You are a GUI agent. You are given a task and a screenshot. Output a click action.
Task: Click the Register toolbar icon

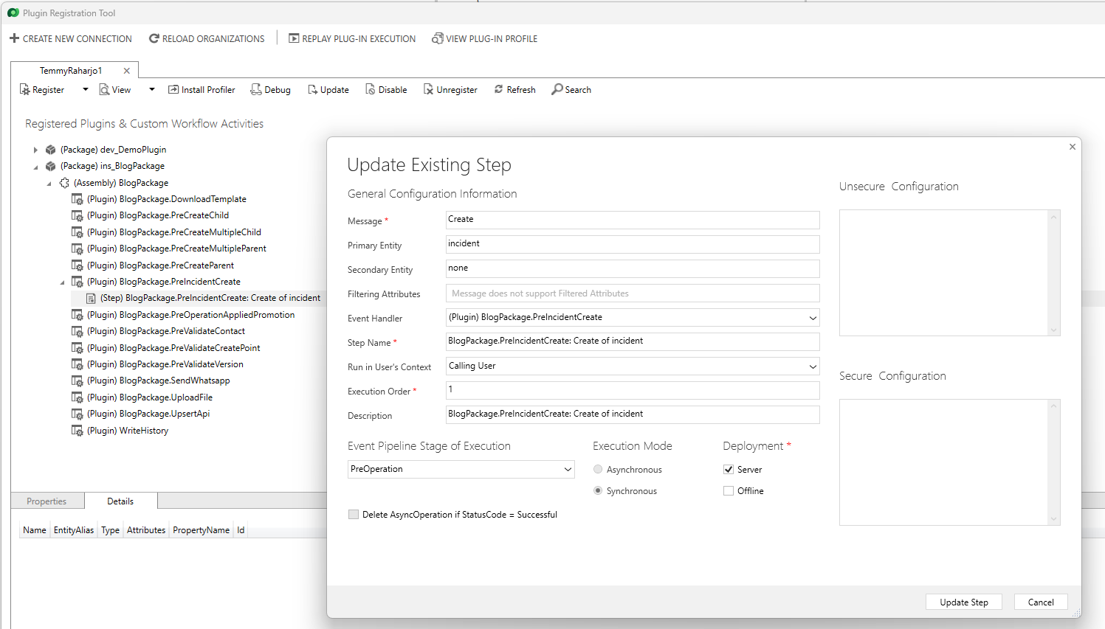coord(24,90)
